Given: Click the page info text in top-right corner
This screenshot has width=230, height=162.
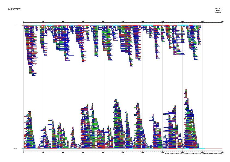Looking at the screenshot, I should [218, 10].
